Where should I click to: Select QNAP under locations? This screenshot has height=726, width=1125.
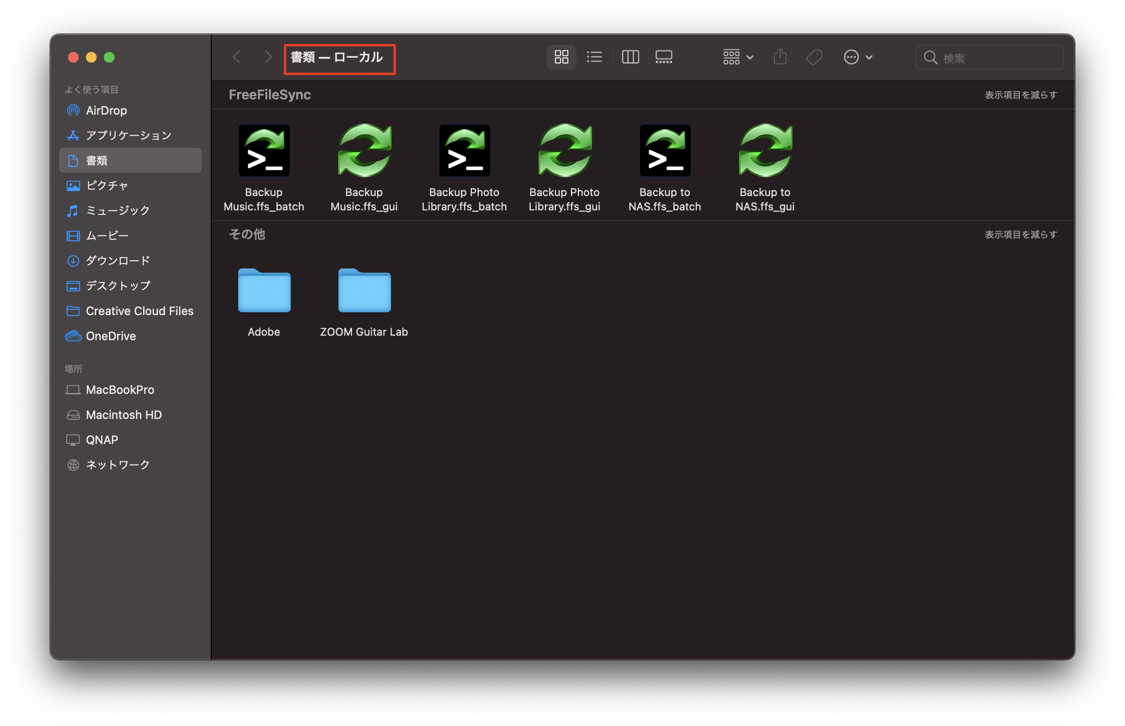(x=102, y=440)
